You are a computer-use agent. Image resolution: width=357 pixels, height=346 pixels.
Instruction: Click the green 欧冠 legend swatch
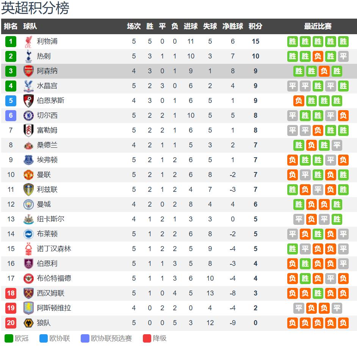click(9, 338)
